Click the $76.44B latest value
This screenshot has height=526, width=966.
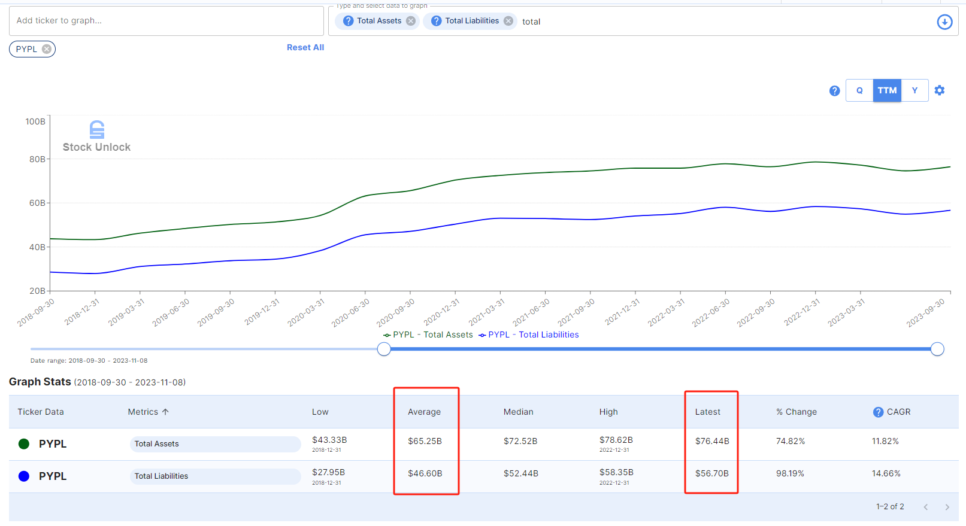pyautogui.click(x=712, y=441)
